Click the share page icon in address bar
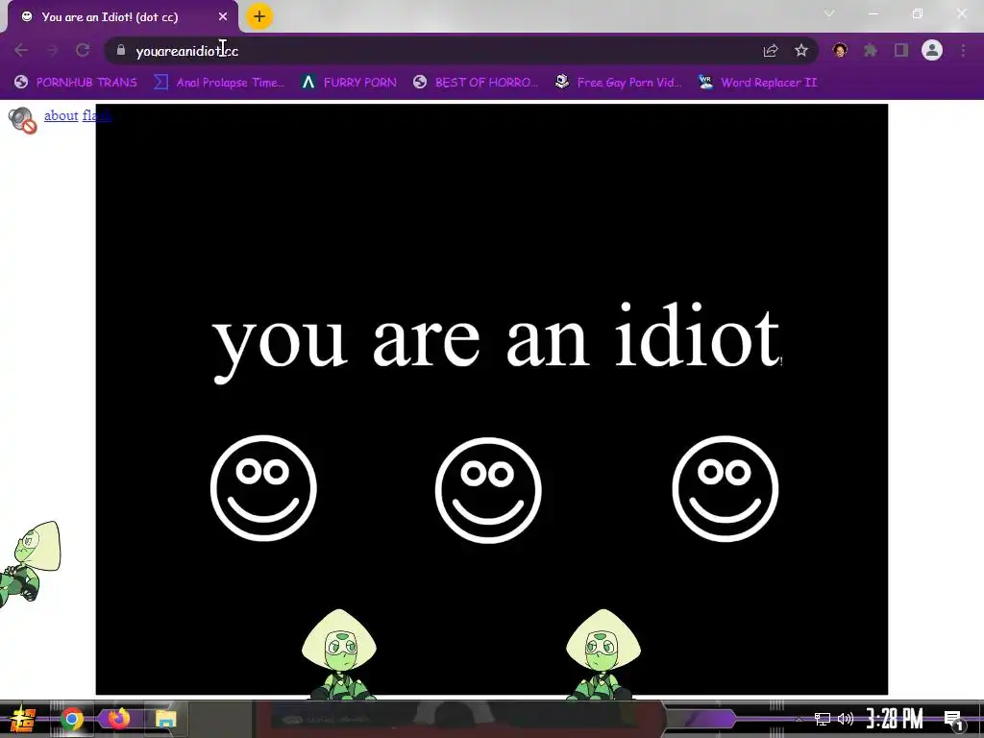The height and width of the screenshot is (738, 984). click(x=771, y=50)
